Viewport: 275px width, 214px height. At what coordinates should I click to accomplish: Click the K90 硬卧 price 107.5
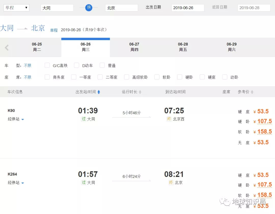point(265,121)
